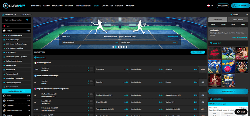This screenshot has width=250, height=116.
Task: Expand +83 more markets for Georgien match
Action: pos(203,82)
